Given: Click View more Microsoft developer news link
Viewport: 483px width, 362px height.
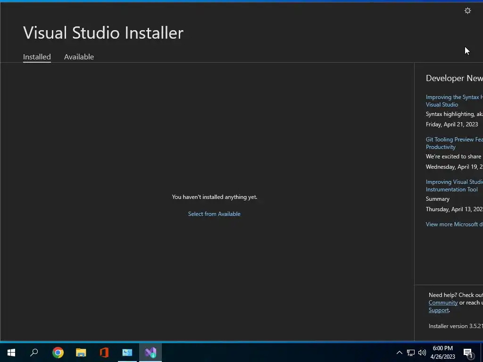Looking at the screenshot, I should [454, 224].
